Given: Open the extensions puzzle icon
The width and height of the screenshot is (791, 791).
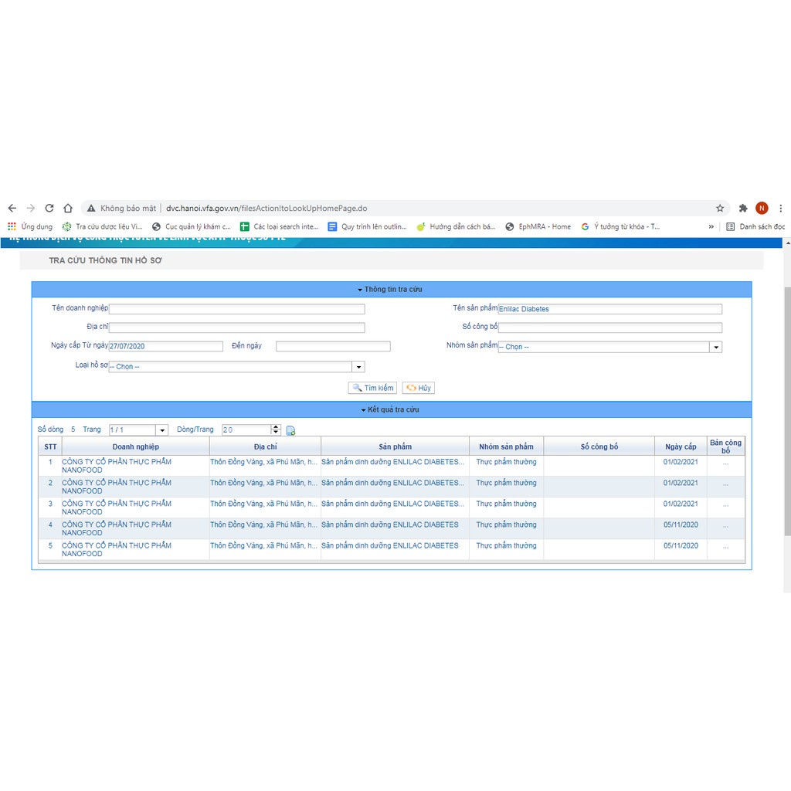Looking at the screenshot, I should coord(743,208).
